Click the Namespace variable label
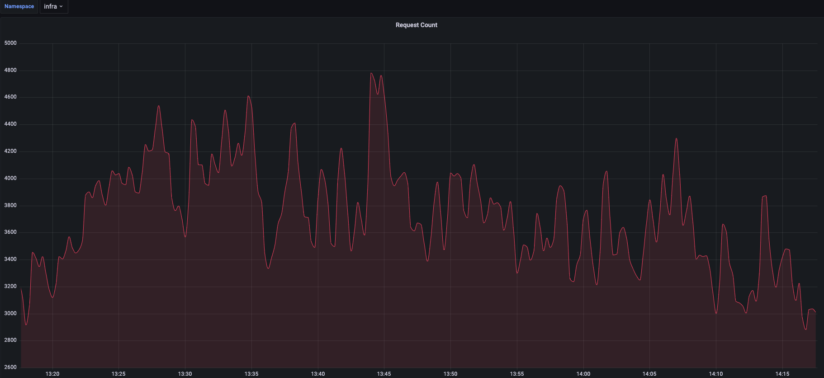 19,7
